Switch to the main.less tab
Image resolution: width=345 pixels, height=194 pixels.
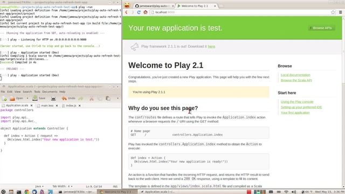[47, 106]
